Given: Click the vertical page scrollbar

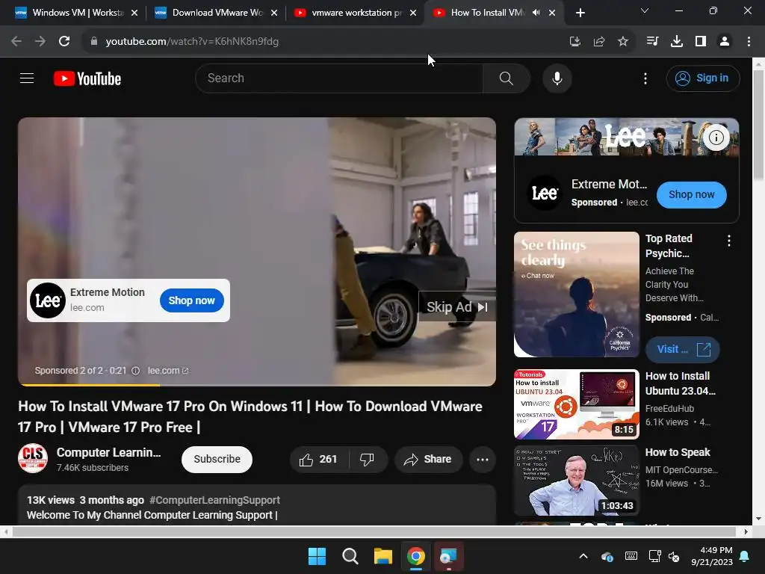Looking at the screenshot, I should [x=759, y=125].
